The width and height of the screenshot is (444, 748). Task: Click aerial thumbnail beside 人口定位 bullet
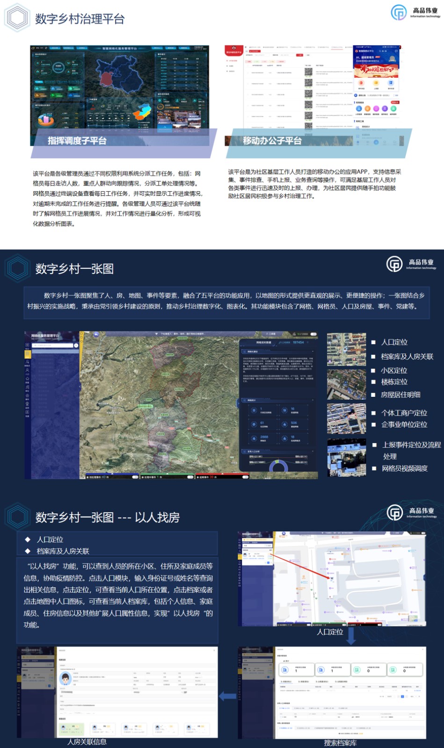click(x=346, y=349)
